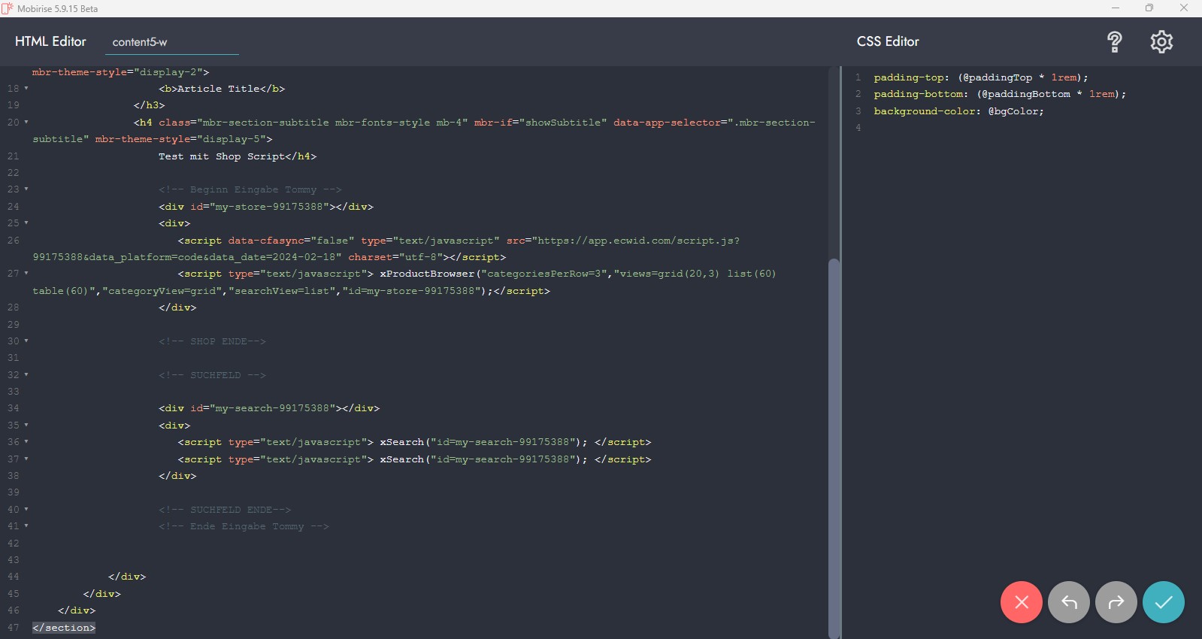Screen dimensions: 1202x639
Task: Click the CSS Editor heading
Action: 888,41
